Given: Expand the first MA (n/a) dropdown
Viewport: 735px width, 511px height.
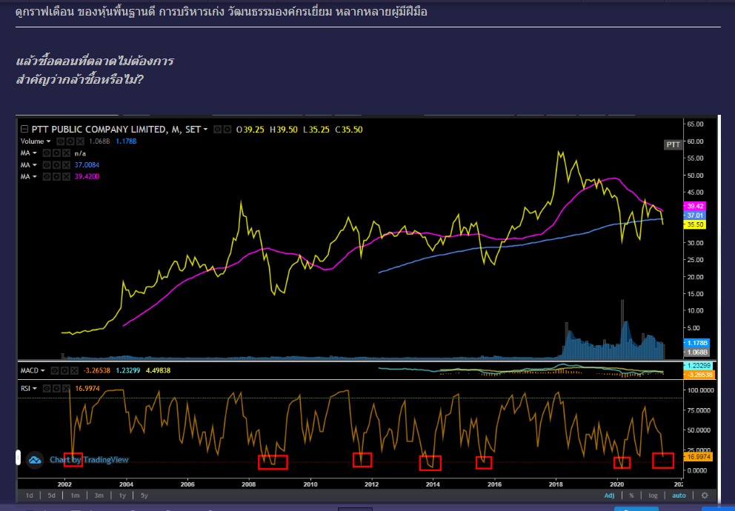Looking at the screenshot, I should pos(35,153).
